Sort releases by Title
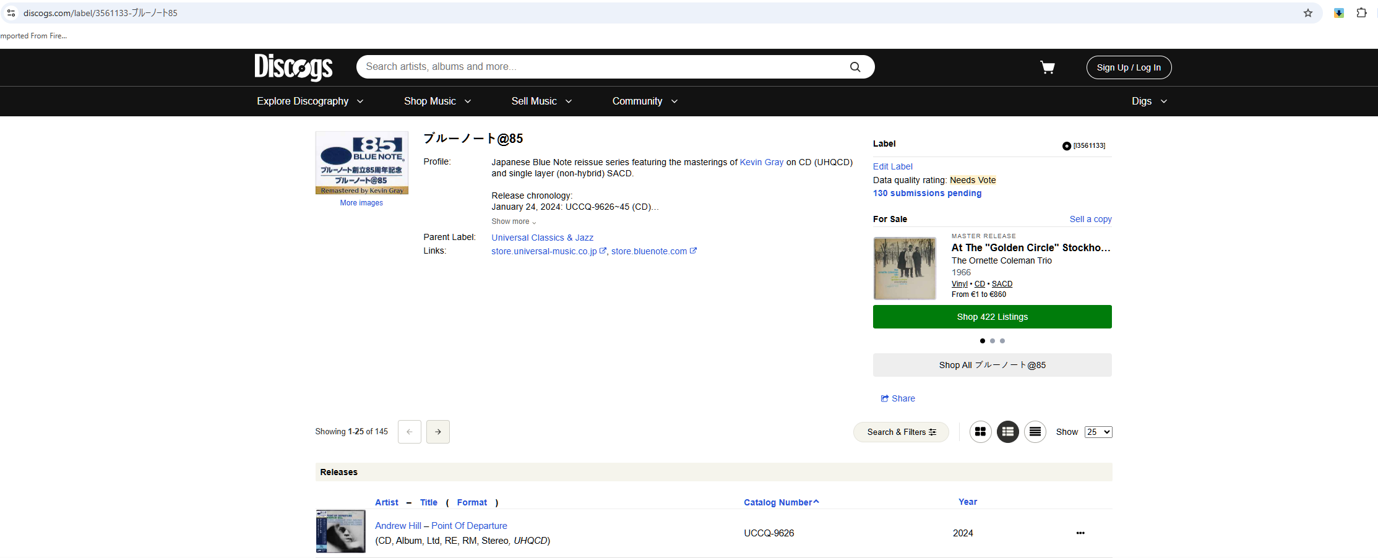The image size is (1378, 558). click(429, 502)
